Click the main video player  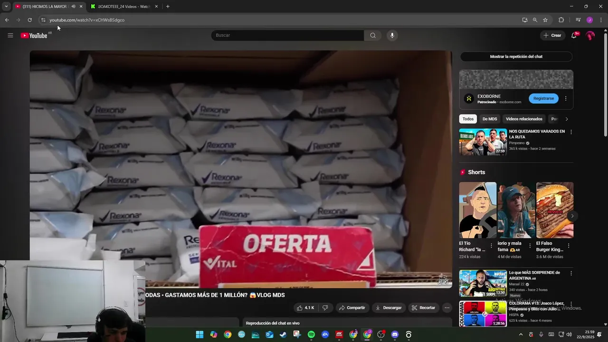[x=241, y=169]
